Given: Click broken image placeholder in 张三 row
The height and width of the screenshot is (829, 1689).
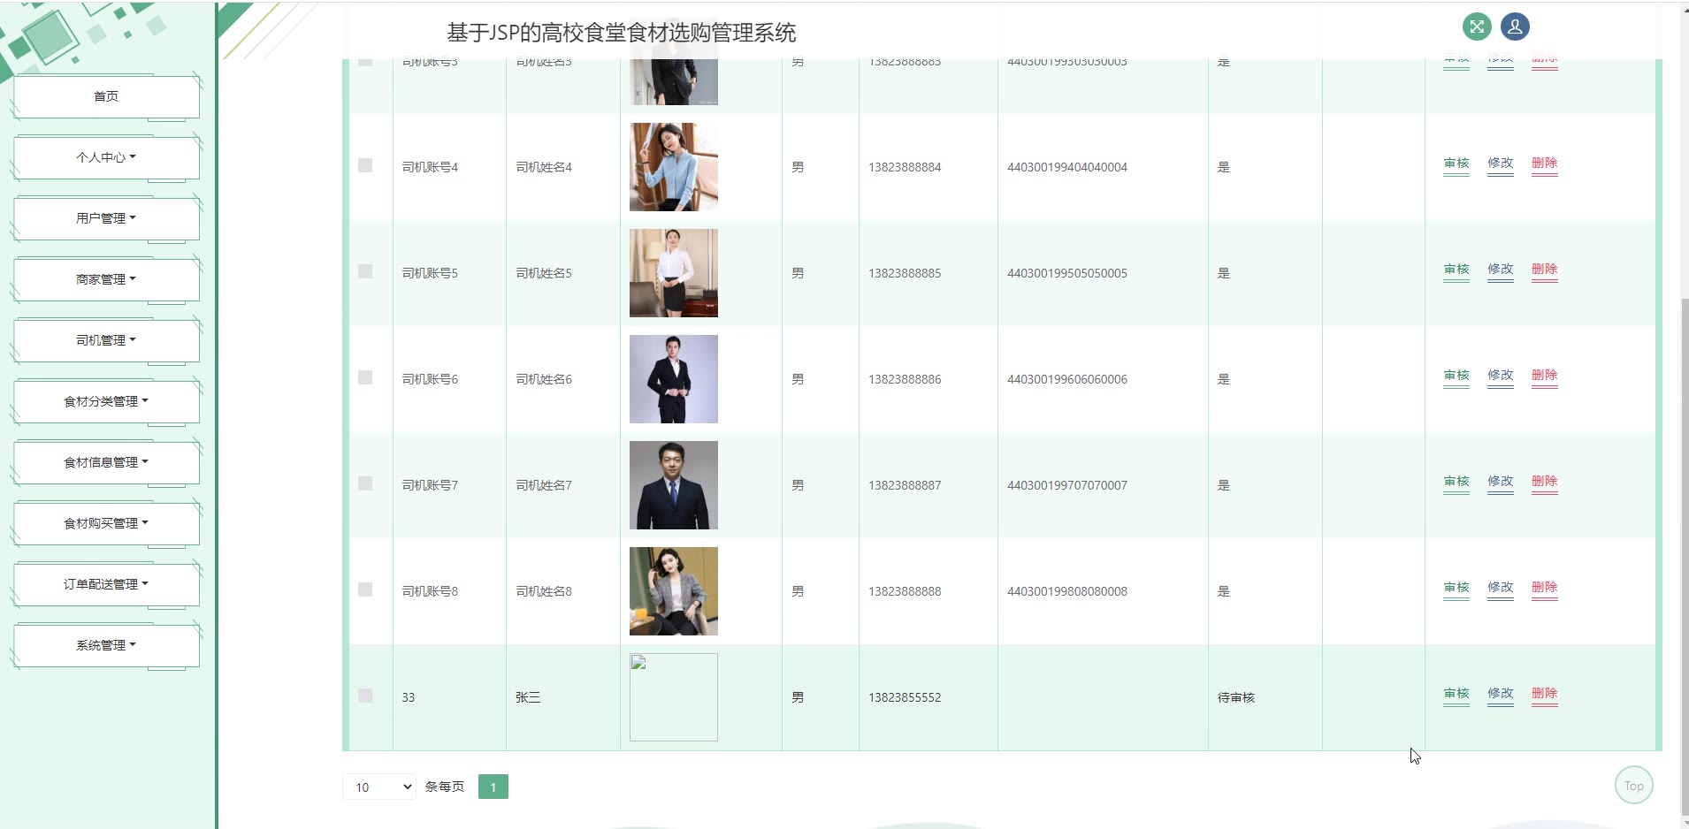Looking at the screenshot, I should 674,697.
